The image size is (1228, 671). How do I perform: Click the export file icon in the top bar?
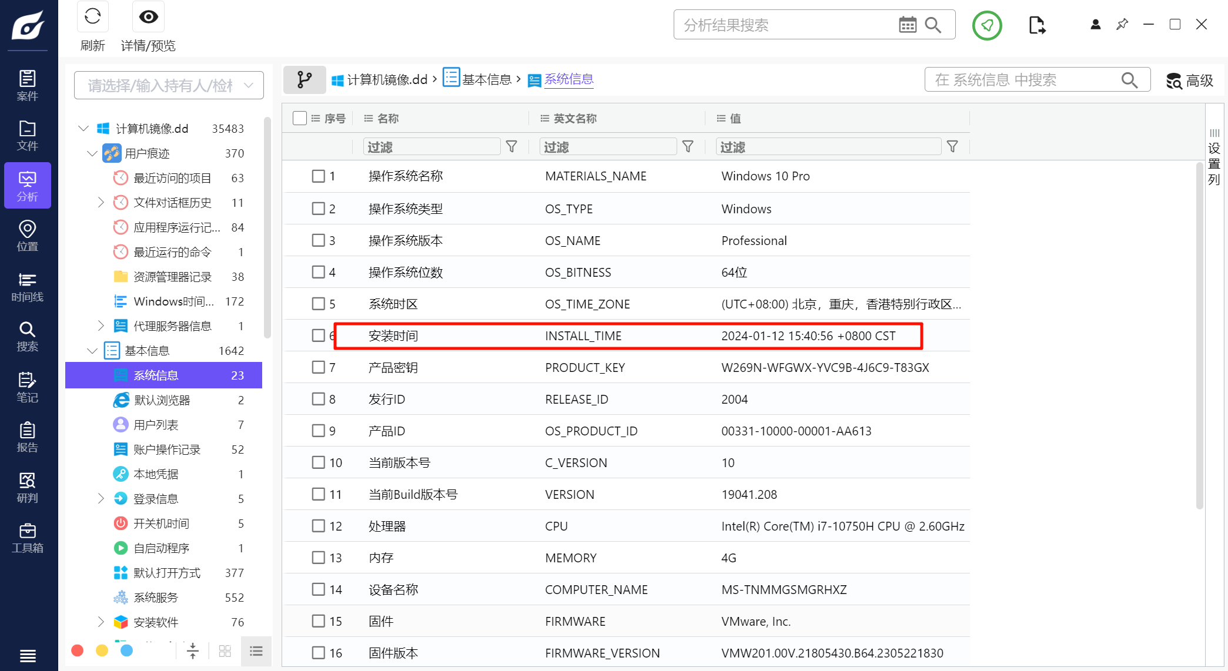[1037, 25]
